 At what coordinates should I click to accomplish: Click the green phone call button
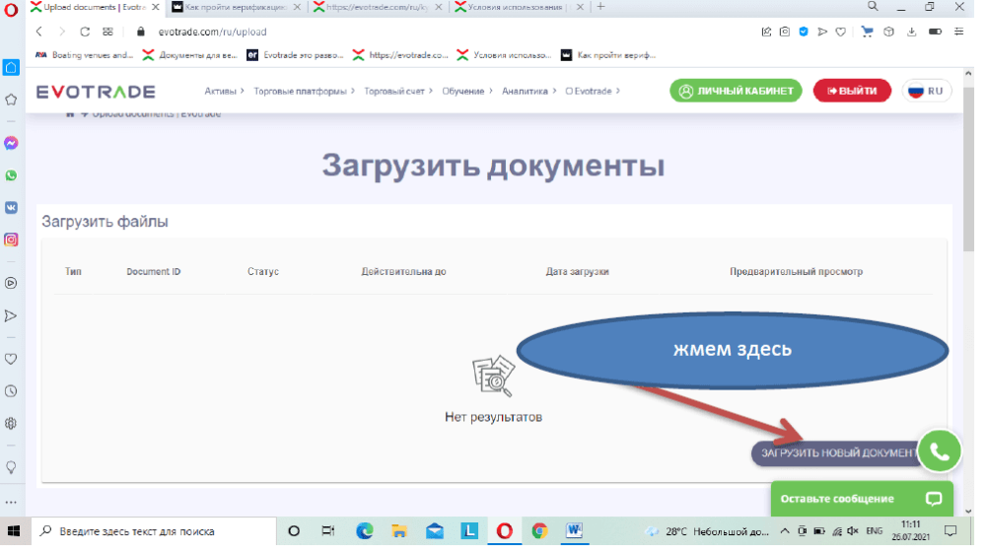[939, 450]
